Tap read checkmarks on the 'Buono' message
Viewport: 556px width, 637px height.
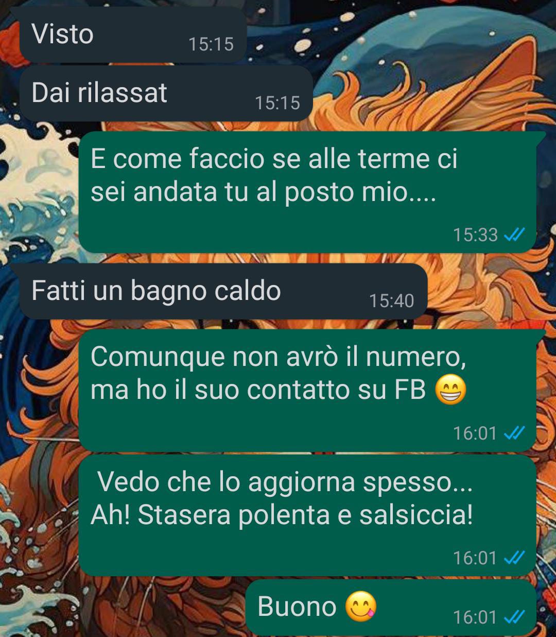514,617
